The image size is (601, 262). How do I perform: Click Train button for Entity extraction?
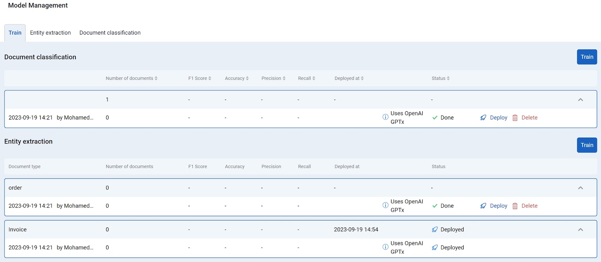click(587, 145)
